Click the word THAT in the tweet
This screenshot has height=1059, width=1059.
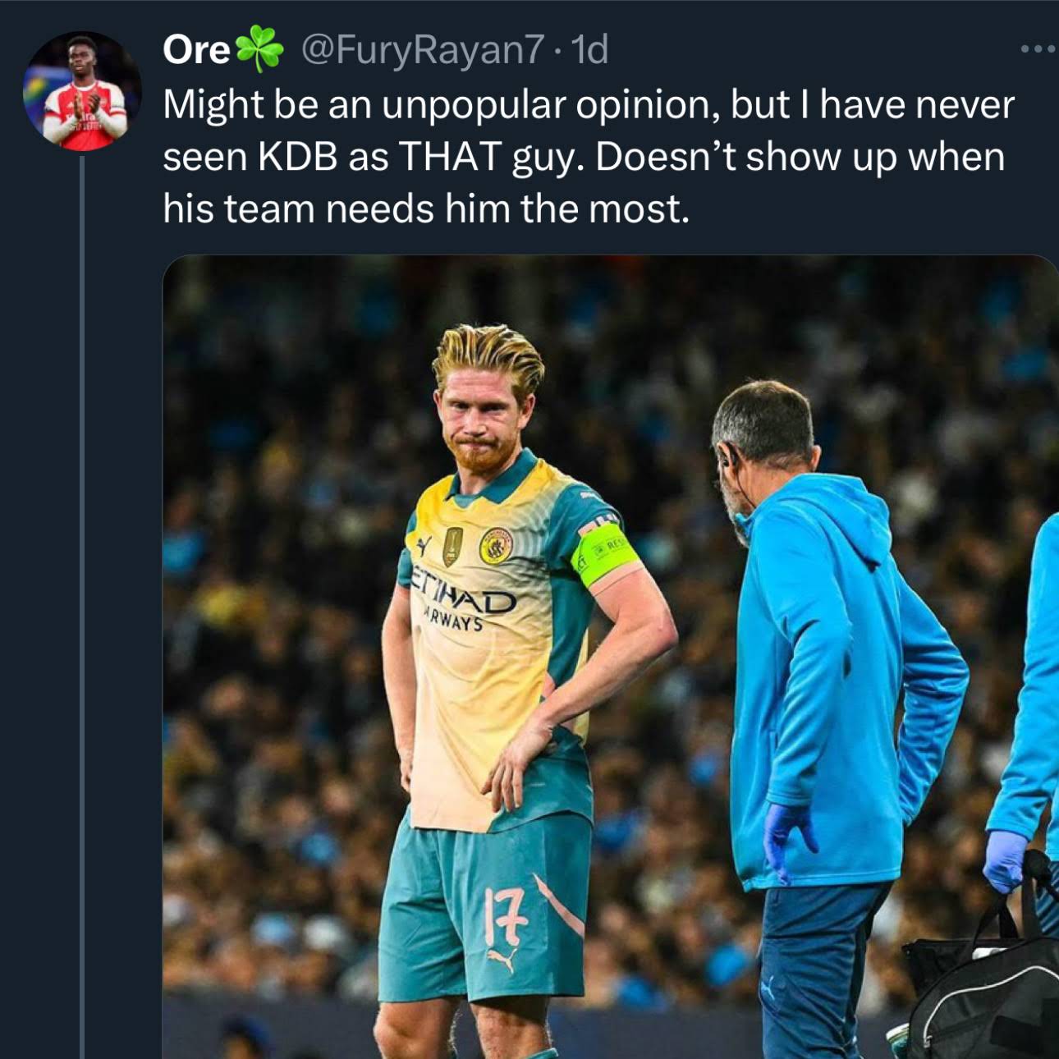point(449,157)
